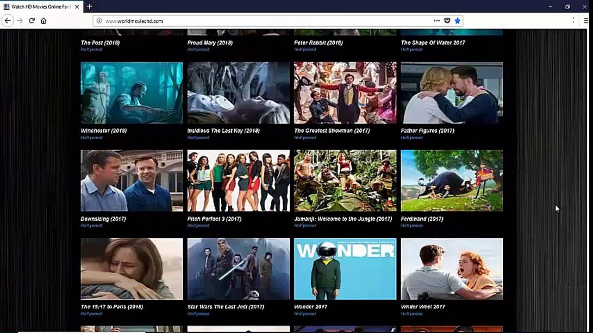Image resolution: width=593 pixels, height=333 pixels.
Task: Open Insidious The Last Key (2018) title
Action: pos(224,131)
